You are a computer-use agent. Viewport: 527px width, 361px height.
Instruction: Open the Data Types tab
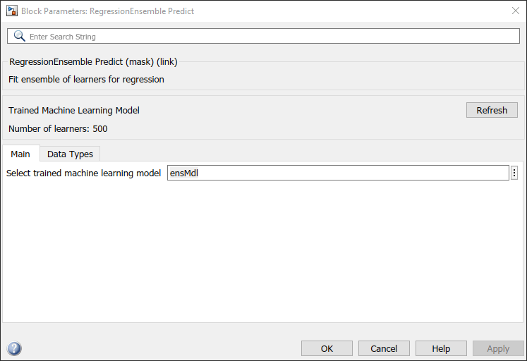70,154
